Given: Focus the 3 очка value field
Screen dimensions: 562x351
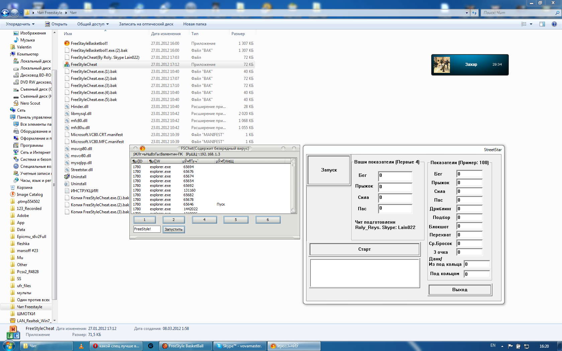Looking at the screenshot, I should click(470, 252).
